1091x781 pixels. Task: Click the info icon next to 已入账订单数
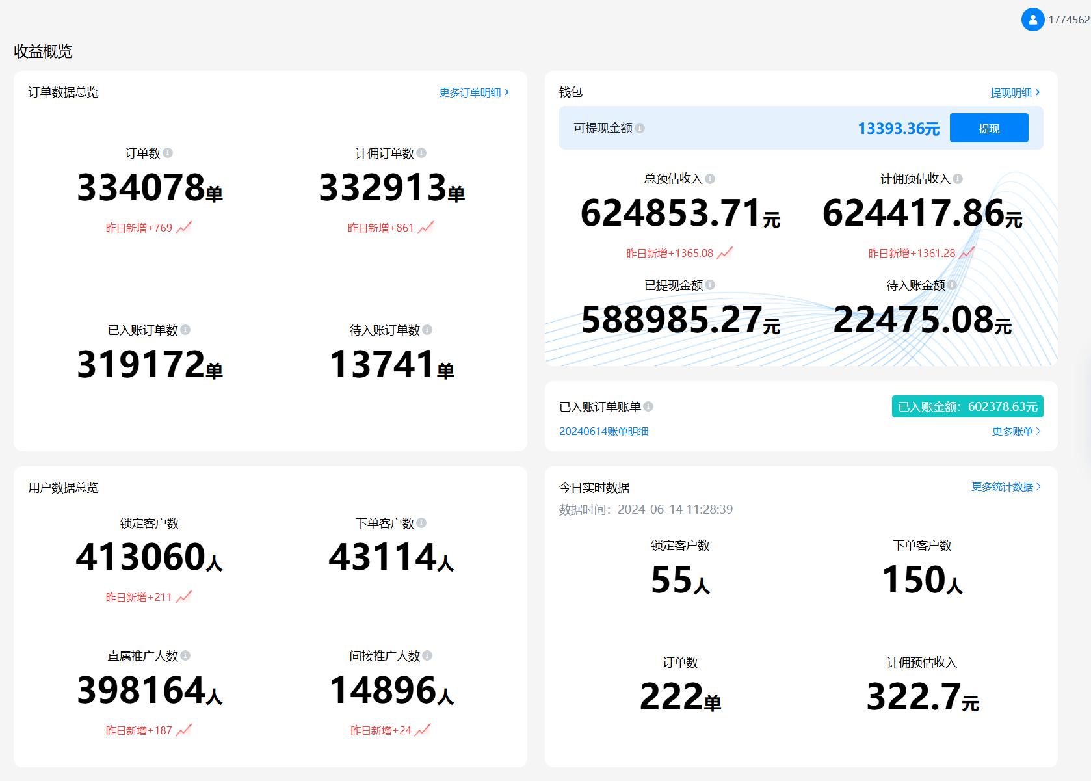(185, 330)
